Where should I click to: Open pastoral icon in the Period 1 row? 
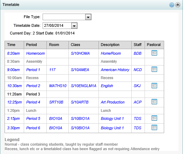(x=154, y=69)
